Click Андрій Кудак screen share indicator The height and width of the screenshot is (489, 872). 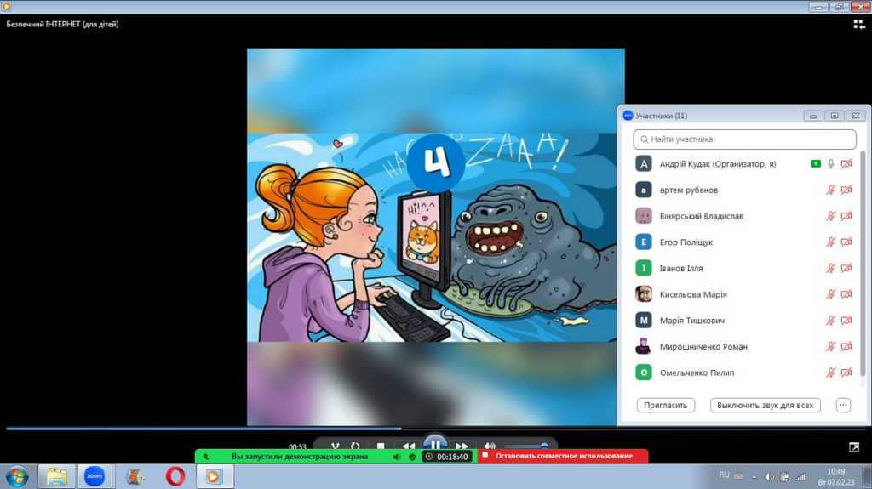[x=815, y=164]
